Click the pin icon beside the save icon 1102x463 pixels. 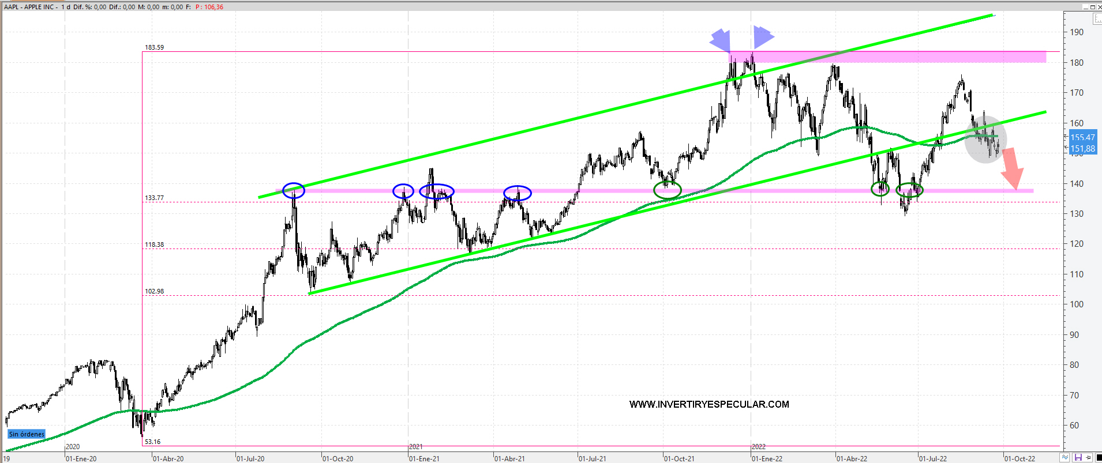click(x=1088, y=458)
